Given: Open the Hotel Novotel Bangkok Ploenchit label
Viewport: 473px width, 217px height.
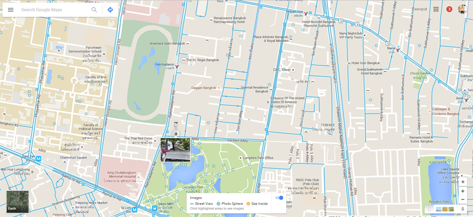Looking at the screenshot, I should click(x=318, y=24).
